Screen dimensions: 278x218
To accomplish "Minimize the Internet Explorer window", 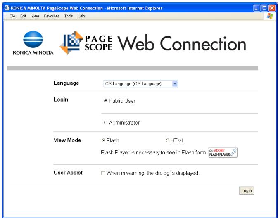I will (x=257, y=8).
